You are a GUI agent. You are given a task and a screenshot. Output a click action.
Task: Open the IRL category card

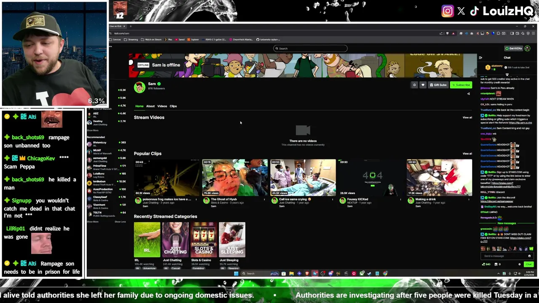point(147,239)
